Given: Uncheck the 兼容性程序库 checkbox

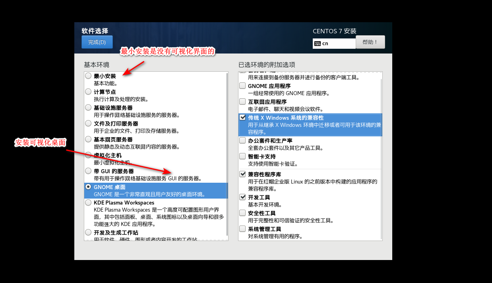Looking at the screenshot, I should [242, 174].
